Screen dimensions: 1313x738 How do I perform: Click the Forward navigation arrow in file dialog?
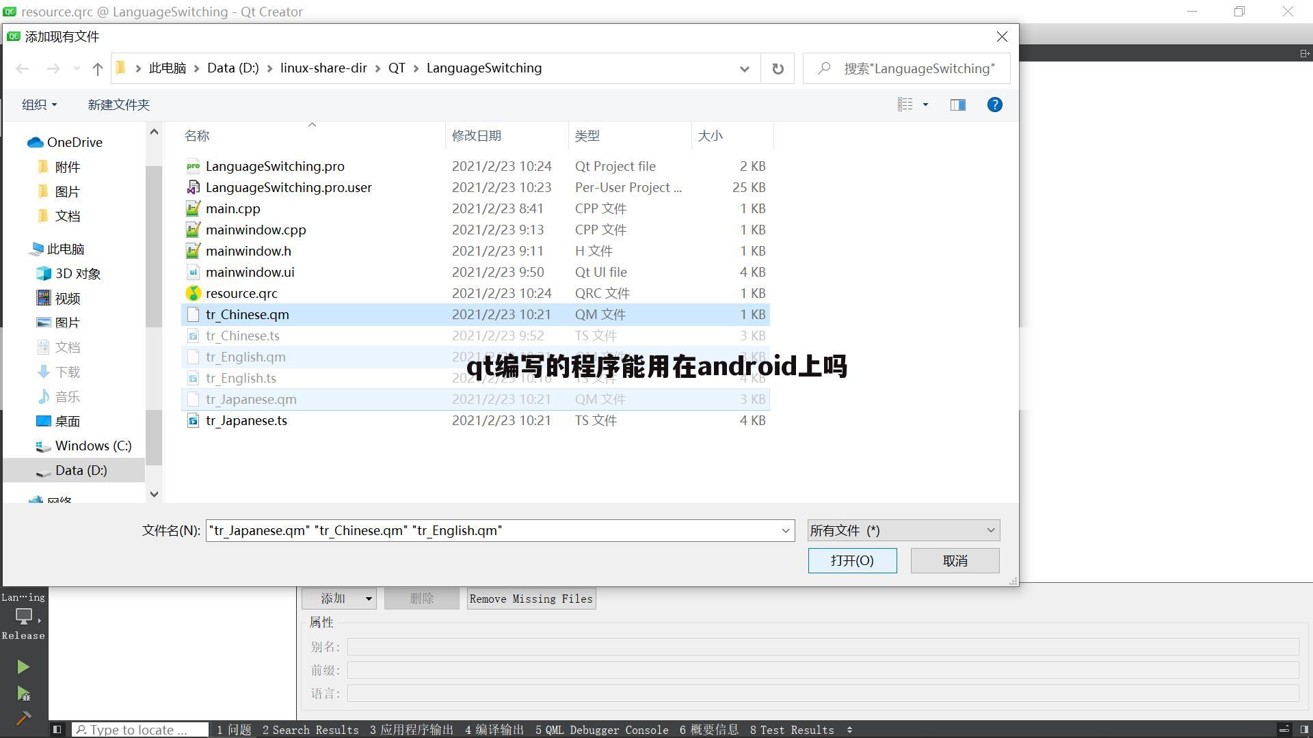(53, 68)
